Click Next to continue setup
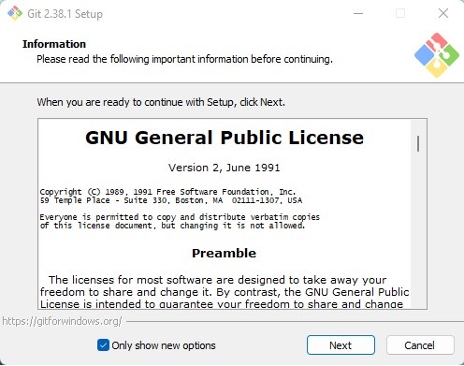 click(x=341, y=345)
